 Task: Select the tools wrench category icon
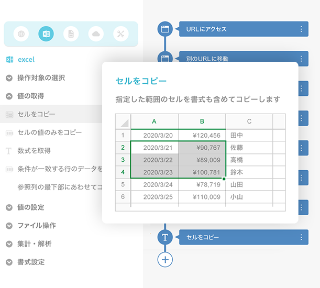click(x=121, y=34)
